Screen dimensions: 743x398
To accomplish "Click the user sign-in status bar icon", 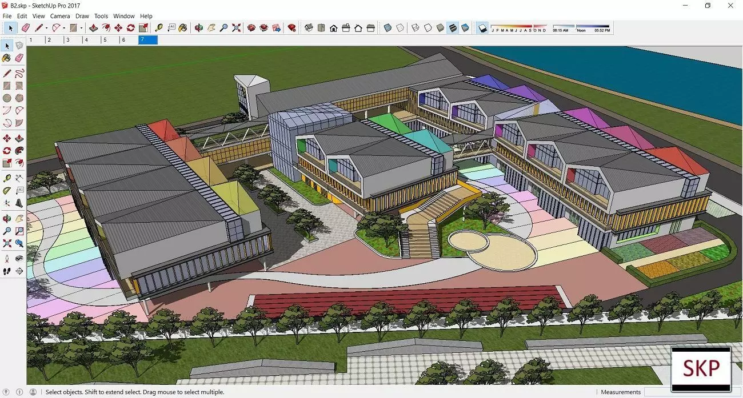I will pyautogui.click(x=33, y=392).
